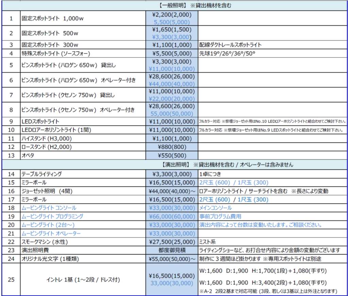Click the blue ムービングライト オペレーター text
Viewport: 348px width, 296px height.
(51, 234)
